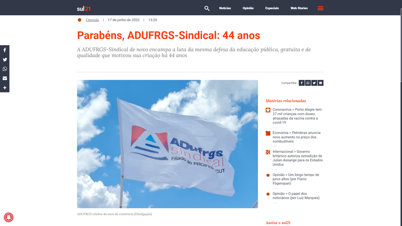Open the Web Stories menu item
The image size is (402, 226).
point(299,8)
